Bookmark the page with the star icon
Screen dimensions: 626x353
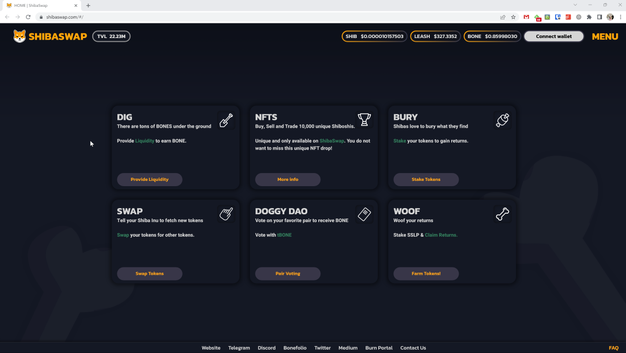(x=513, y=17)
